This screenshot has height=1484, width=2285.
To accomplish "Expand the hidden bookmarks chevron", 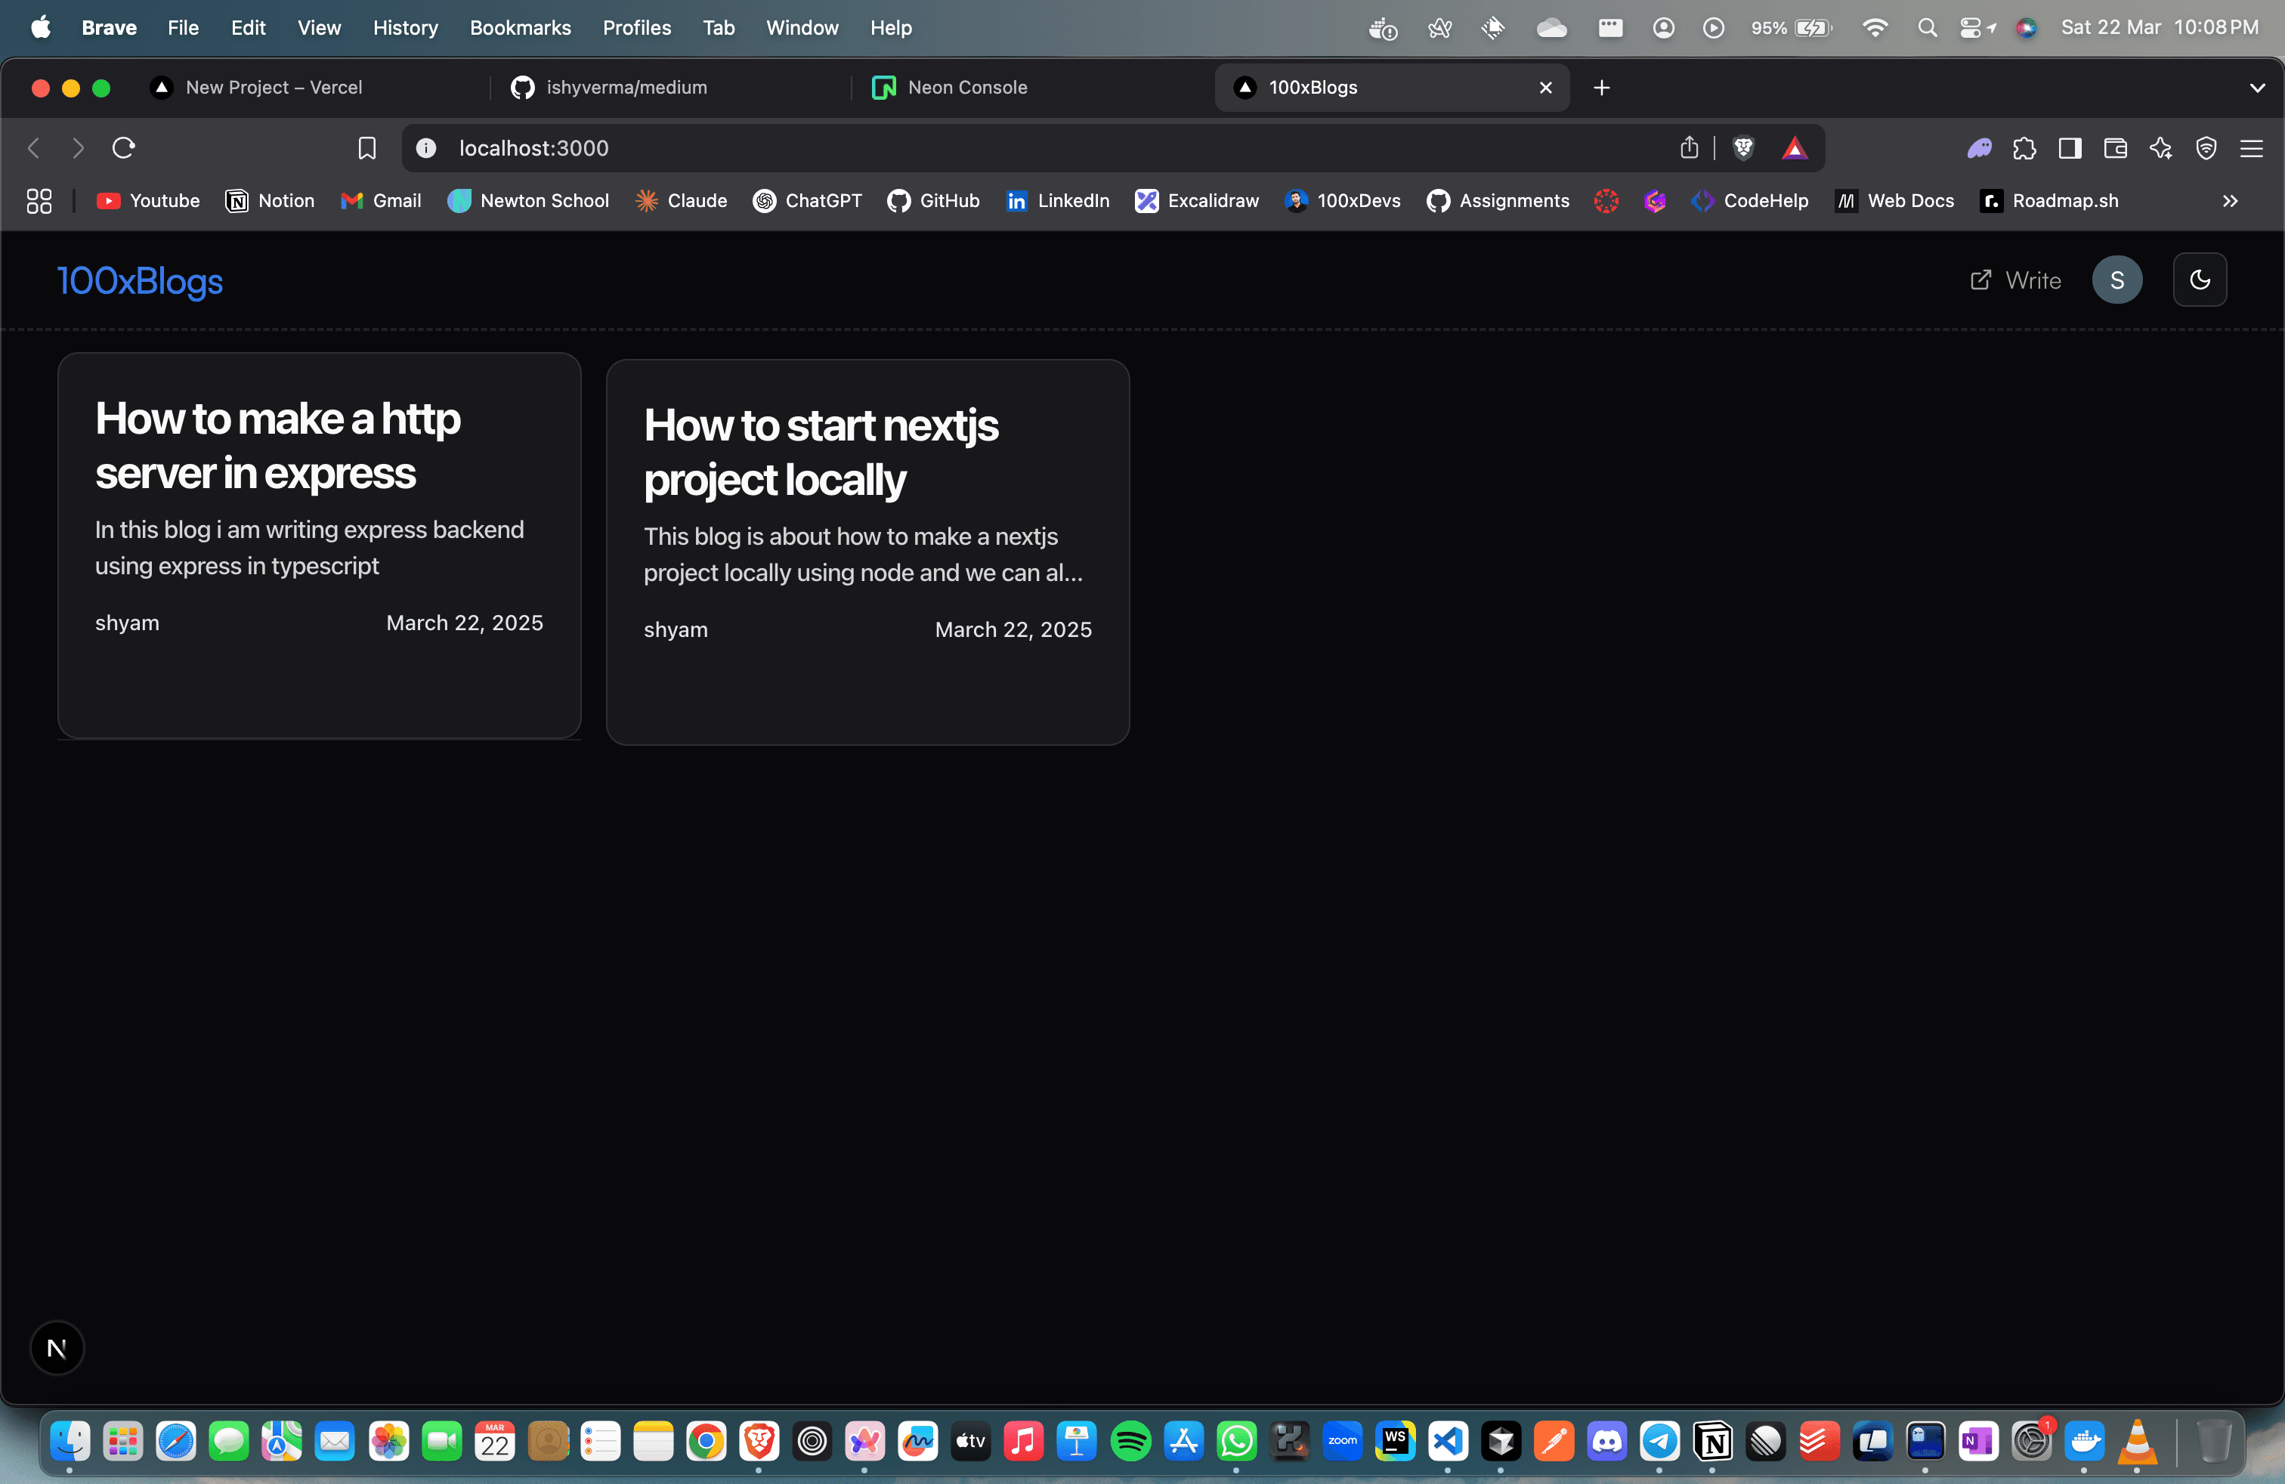I will pyautogui.click(x=2231, y=201).
